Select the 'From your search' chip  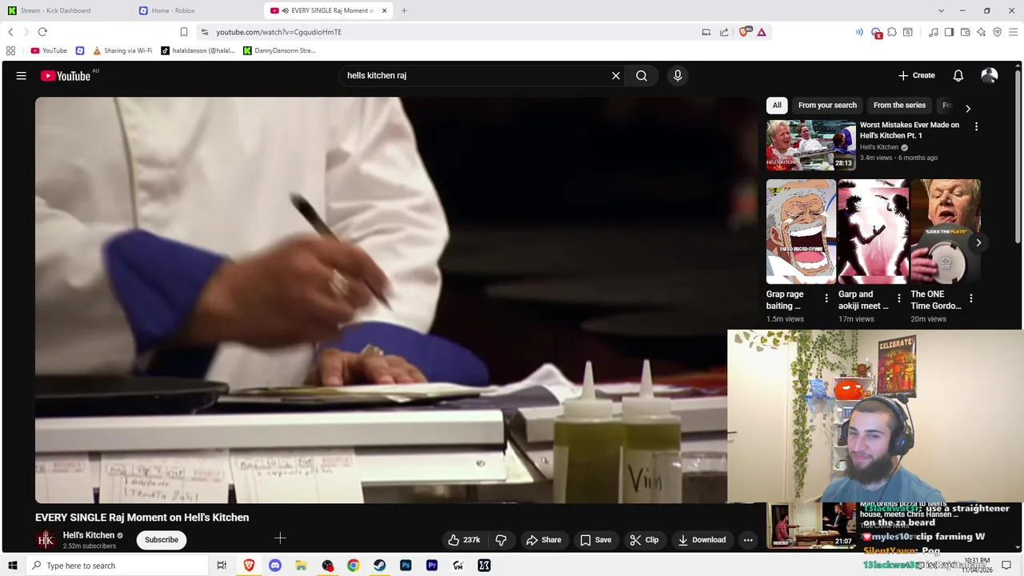click(827, 106)
